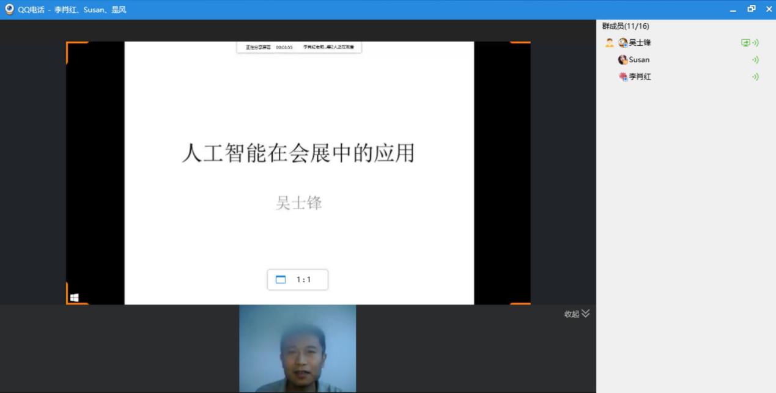Select 吴士锋 in the group member list
The image size is (776, 393).
[640, 43]
